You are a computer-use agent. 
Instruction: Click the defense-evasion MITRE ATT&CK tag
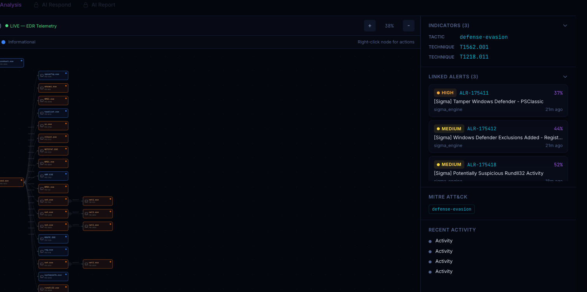(451, 209)
